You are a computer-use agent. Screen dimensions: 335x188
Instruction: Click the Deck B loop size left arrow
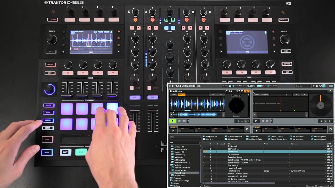click(x=319, y=121)
